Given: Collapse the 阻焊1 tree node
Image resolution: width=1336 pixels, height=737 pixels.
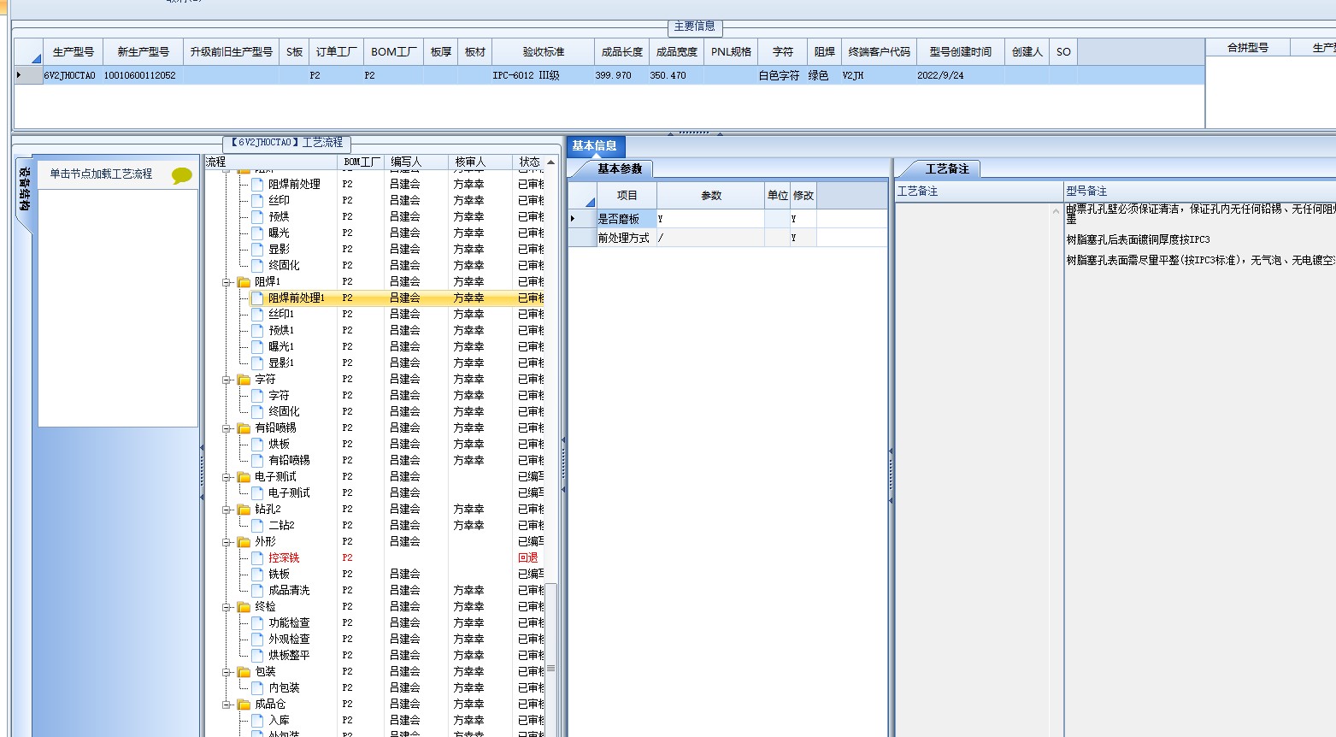Looking at the screenshot, I should click(x=227, y=282).
